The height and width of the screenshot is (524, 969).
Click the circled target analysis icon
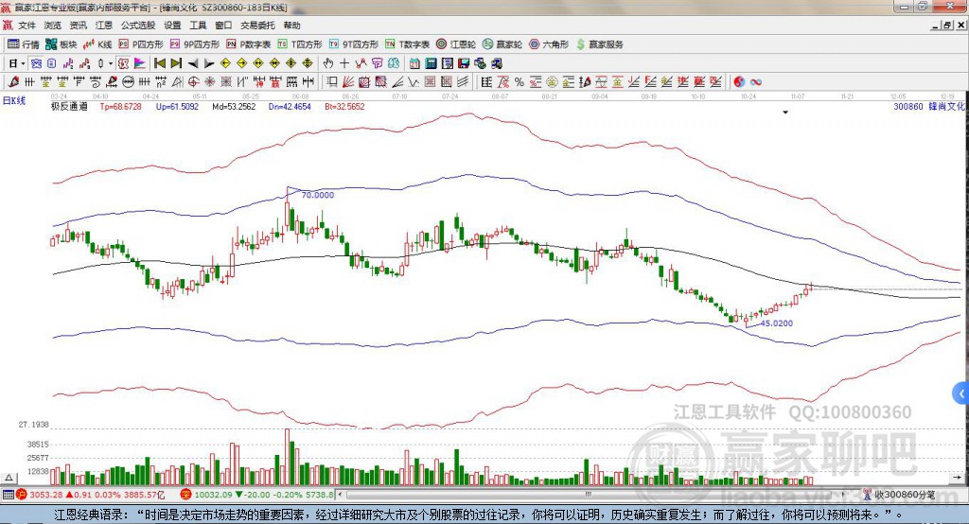click(x=193, y=81)
